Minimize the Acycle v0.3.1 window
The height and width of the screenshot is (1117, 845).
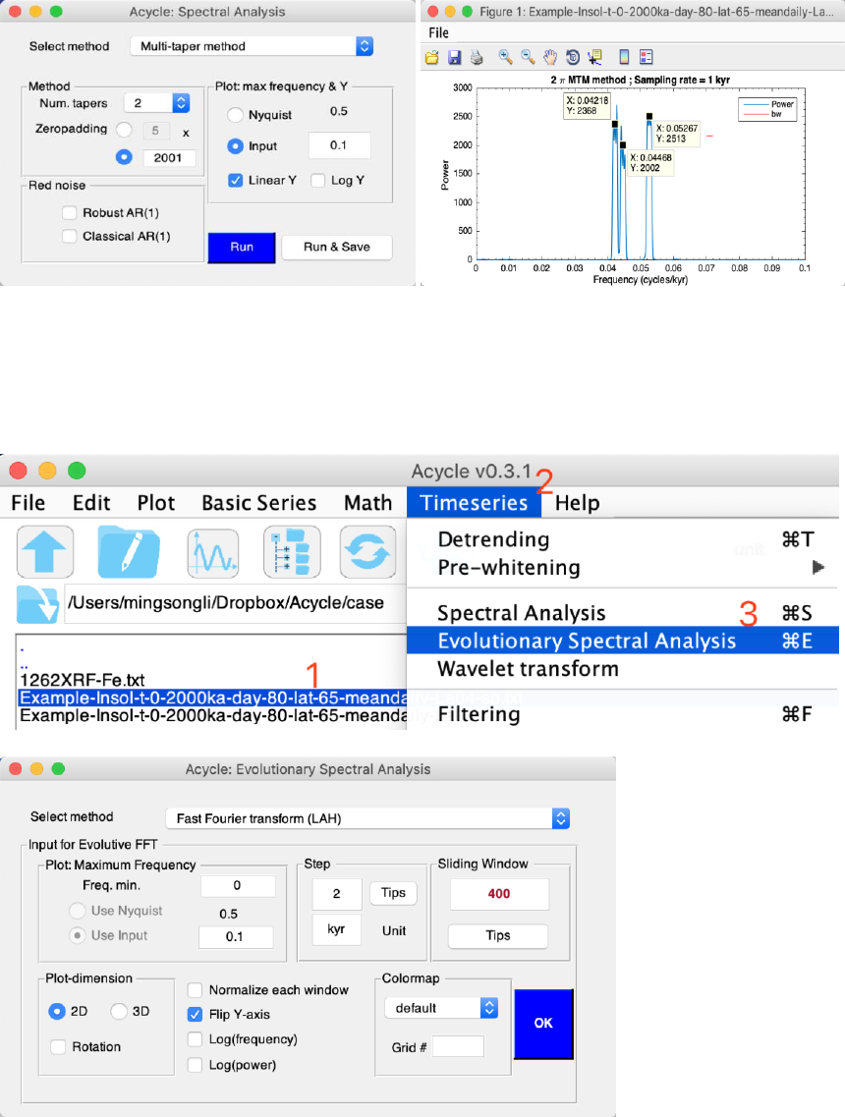click(47, 471)
